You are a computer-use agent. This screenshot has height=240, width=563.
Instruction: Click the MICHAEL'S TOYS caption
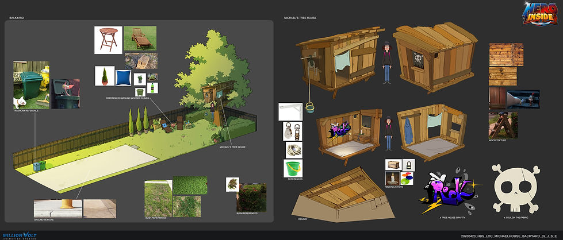(395, 188)
